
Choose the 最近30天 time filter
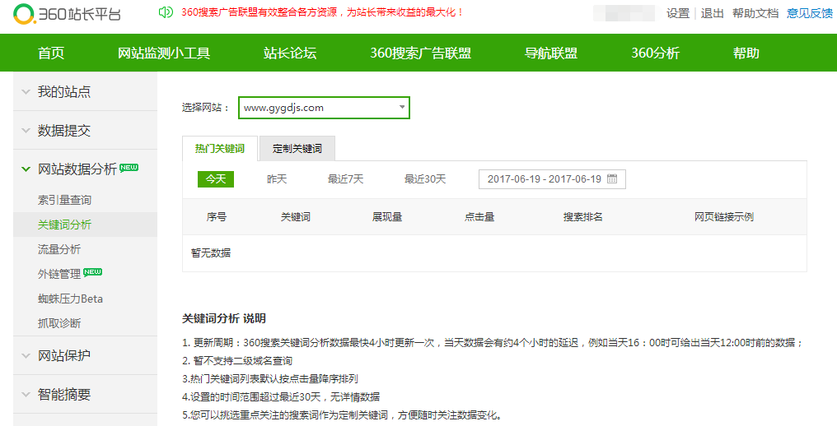(424, 179)
